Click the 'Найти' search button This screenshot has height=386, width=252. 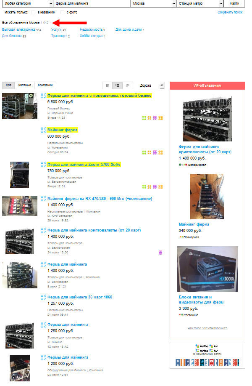[234, 3]
